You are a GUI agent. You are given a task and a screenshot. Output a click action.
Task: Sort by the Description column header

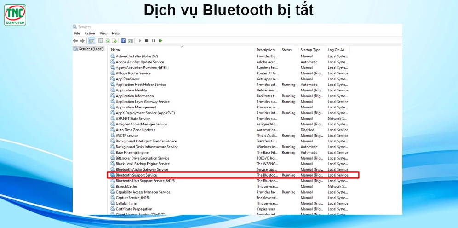tap(267, 50)
